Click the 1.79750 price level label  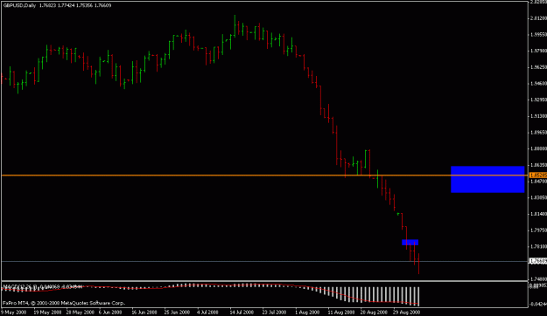(x=538, y=230)
